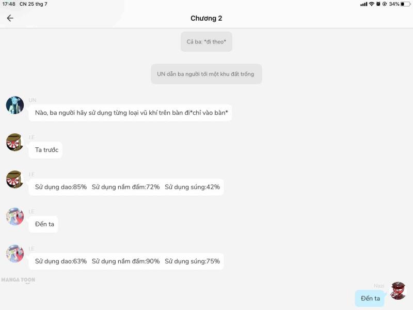The image size is (413, 310).
Task: Tap LE's stats bubble with súng 75%
Action: point(127,261)
